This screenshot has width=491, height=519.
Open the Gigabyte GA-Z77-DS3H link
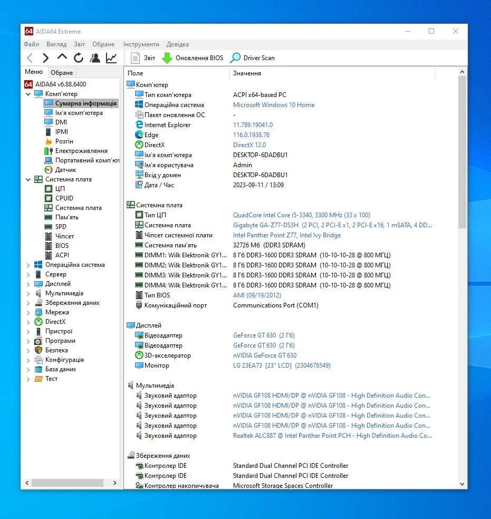pyautogui.click(x=332, y=225)
